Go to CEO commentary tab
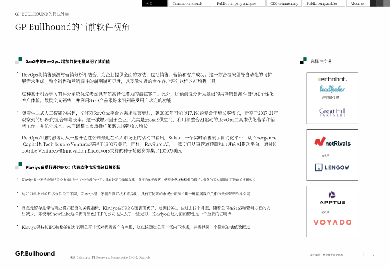The height and width of the screenshot is (270, 390). tap(284, 3)
